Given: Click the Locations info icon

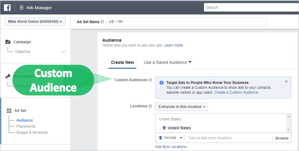Looking at the screenshot, I should click(150, 106).
